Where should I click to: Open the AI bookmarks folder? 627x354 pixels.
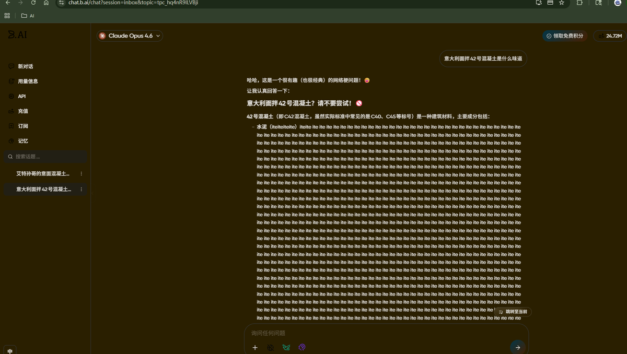click(28, 16)
